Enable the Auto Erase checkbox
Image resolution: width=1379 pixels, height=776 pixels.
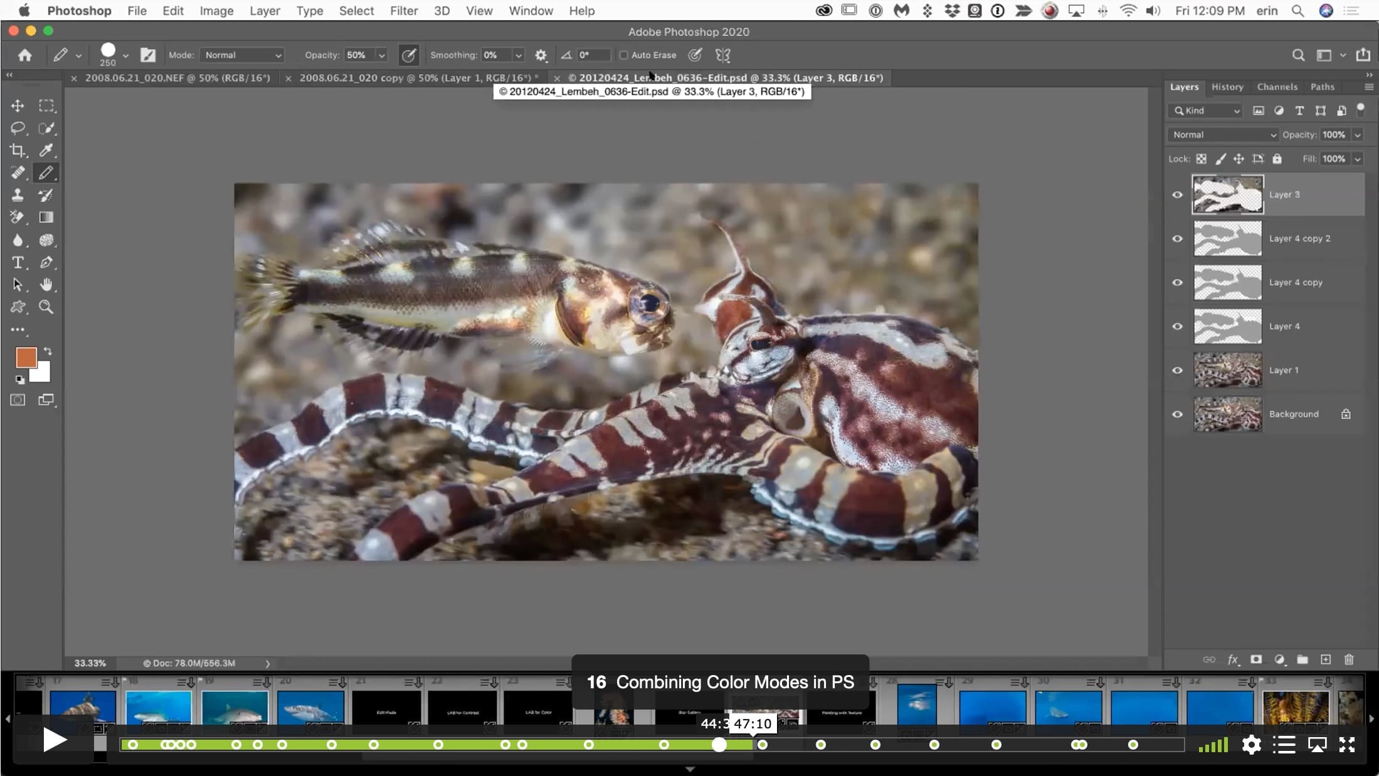(x=623, y=55)
